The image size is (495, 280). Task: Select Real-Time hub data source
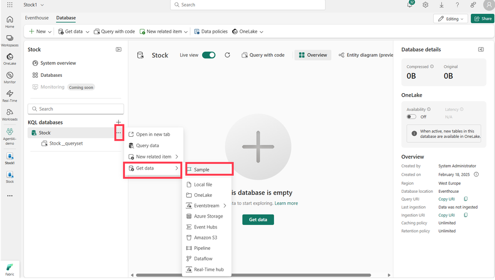(207, 270)
